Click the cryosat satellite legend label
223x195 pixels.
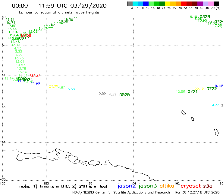[191, 186]
